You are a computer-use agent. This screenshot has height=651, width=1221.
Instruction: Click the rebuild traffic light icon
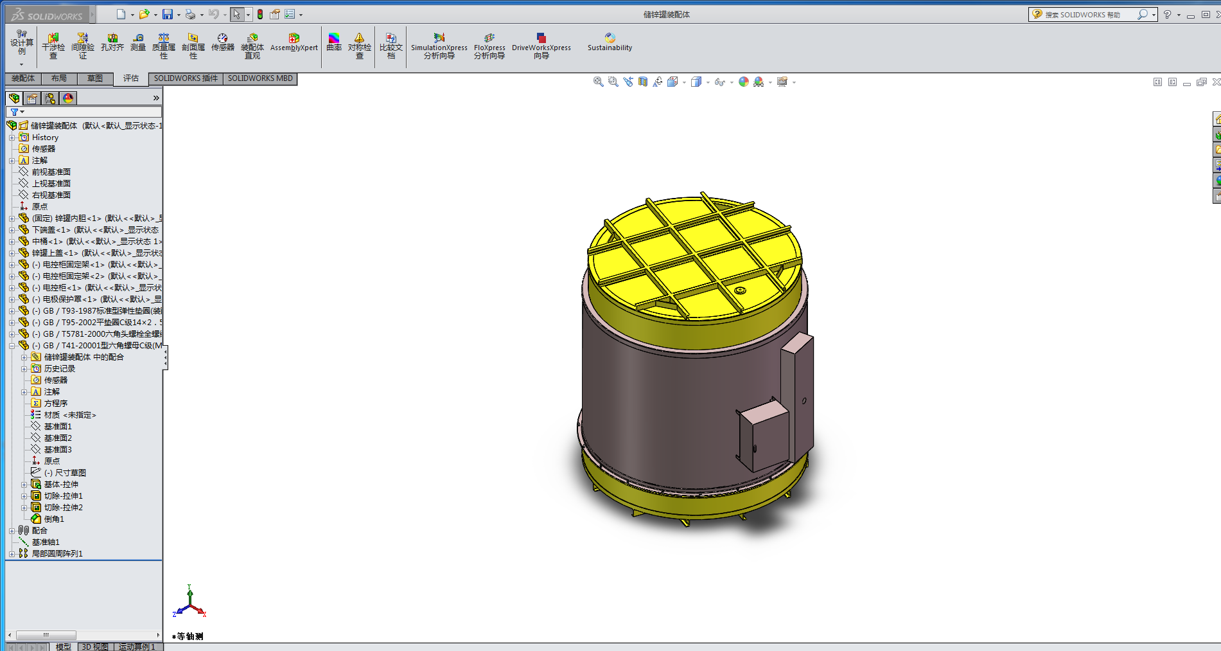point(260,14)
